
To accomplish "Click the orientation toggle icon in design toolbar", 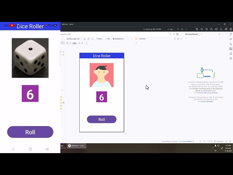I will [x=88, y=39].
